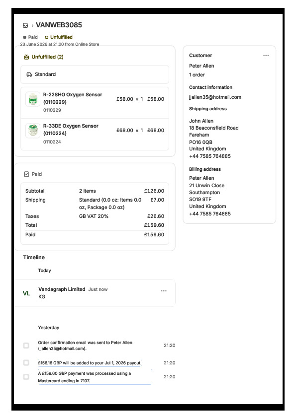Viewport: 296px width, 418px height.
Task: Expand the Jul 1, 2026 payout event
Action: click(90, 363)
